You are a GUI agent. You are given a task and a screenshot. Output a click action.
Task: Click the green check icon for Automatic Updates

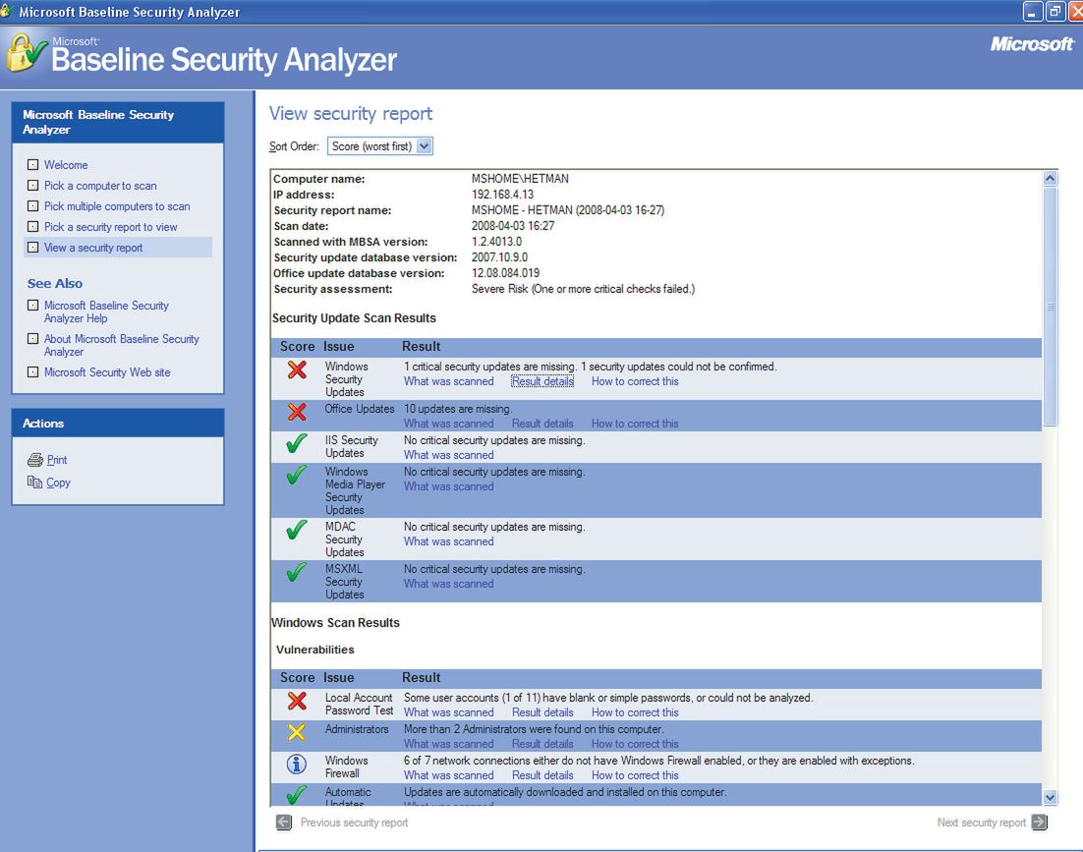tap(297, 795)
